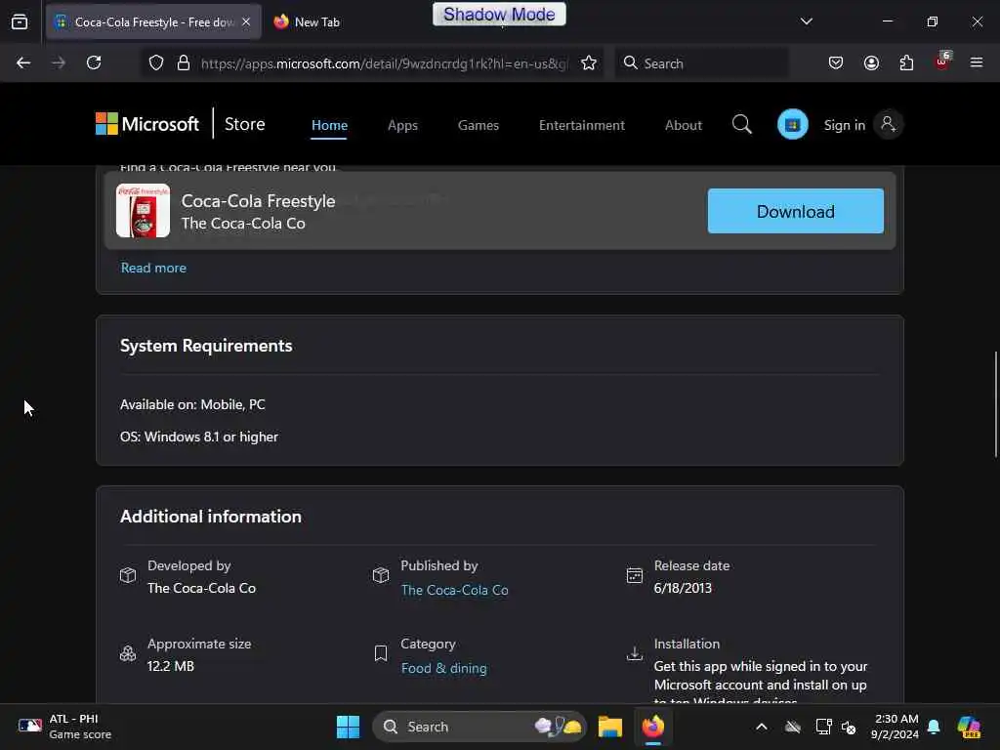
Task: Open the Apps navigation tab
Action: (402, 125)
